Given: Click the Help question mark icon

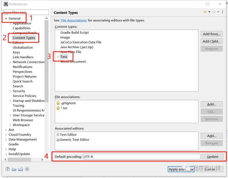Looking at the screenshot, I should [x=7, y=169].
